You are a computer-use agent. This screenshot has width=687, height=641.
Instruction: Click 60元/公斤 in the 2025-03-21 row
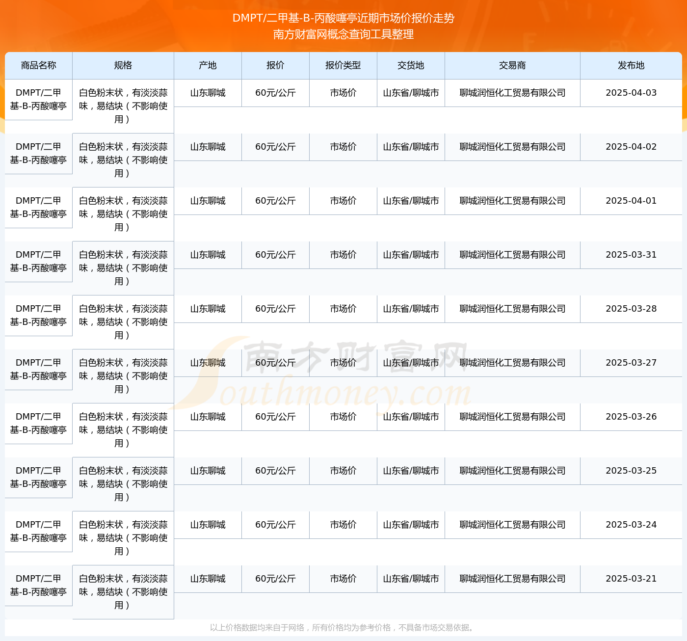click(275, 579)
